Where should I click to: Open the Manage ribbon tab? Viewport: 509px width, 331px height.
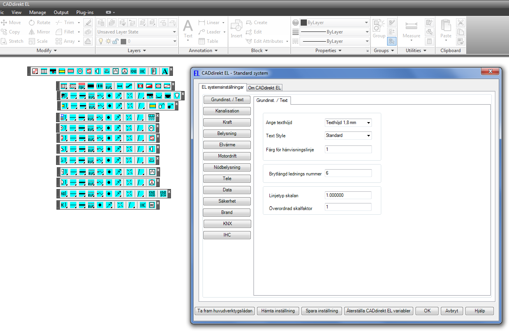pyautogui.click(x=37, y=12)
